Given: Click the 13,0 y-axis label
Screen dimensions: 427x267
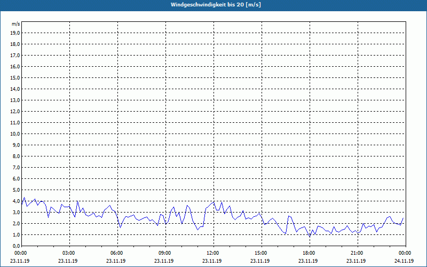Looking at the screenshot, I should tap(15, 100).
